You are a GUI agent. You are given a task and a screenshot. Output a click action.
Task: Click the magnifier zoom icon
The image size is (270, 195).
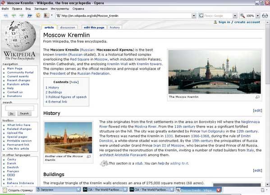pos(243,16)
